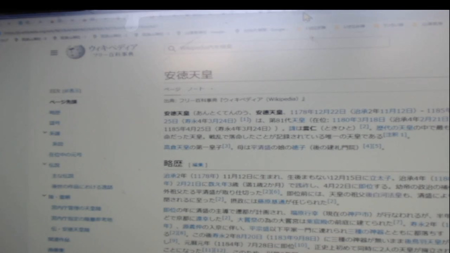Collapse the 系譜 section arrow
Screen dimensions: 450x253
click(x=45, y=133)
